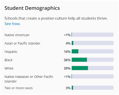Image resolution: width=119 pixels, height=95 pixels.
Task: Click the 36% value for Black
Action: [67, 60]
